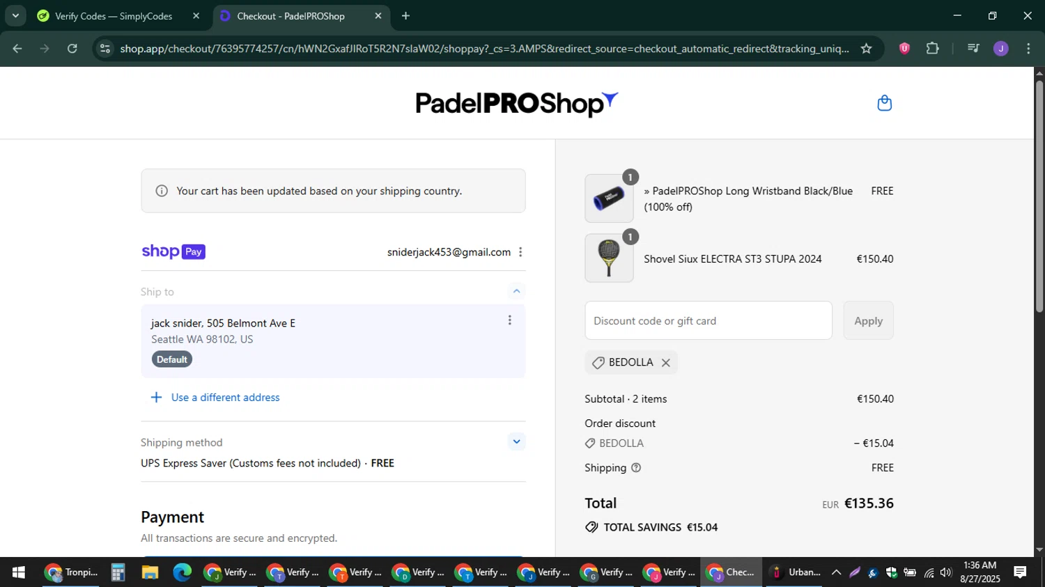
Task: Click the Shipping help question mark icon
Action: pyautogui.click(x=636, y=468)
